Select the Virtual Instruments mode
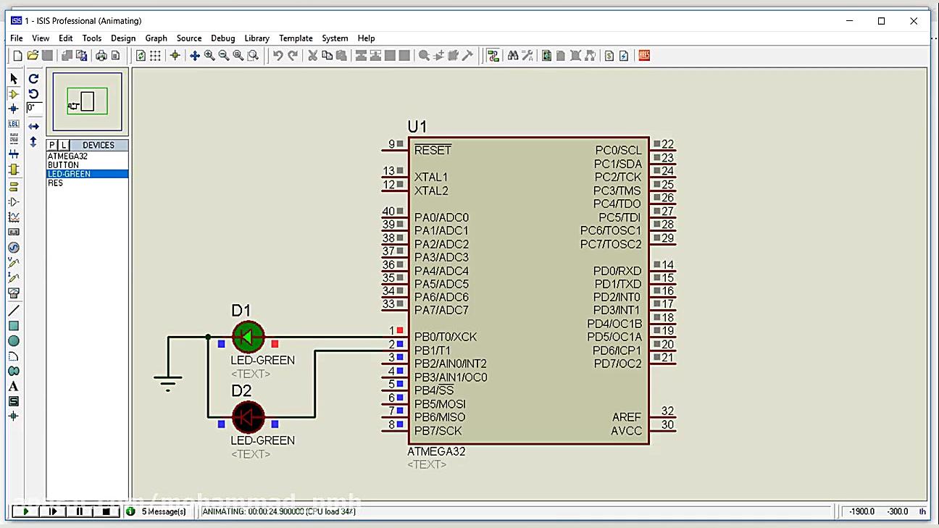Image resolution: width=939 pixels, height=528 pixels. click(13, 293)
